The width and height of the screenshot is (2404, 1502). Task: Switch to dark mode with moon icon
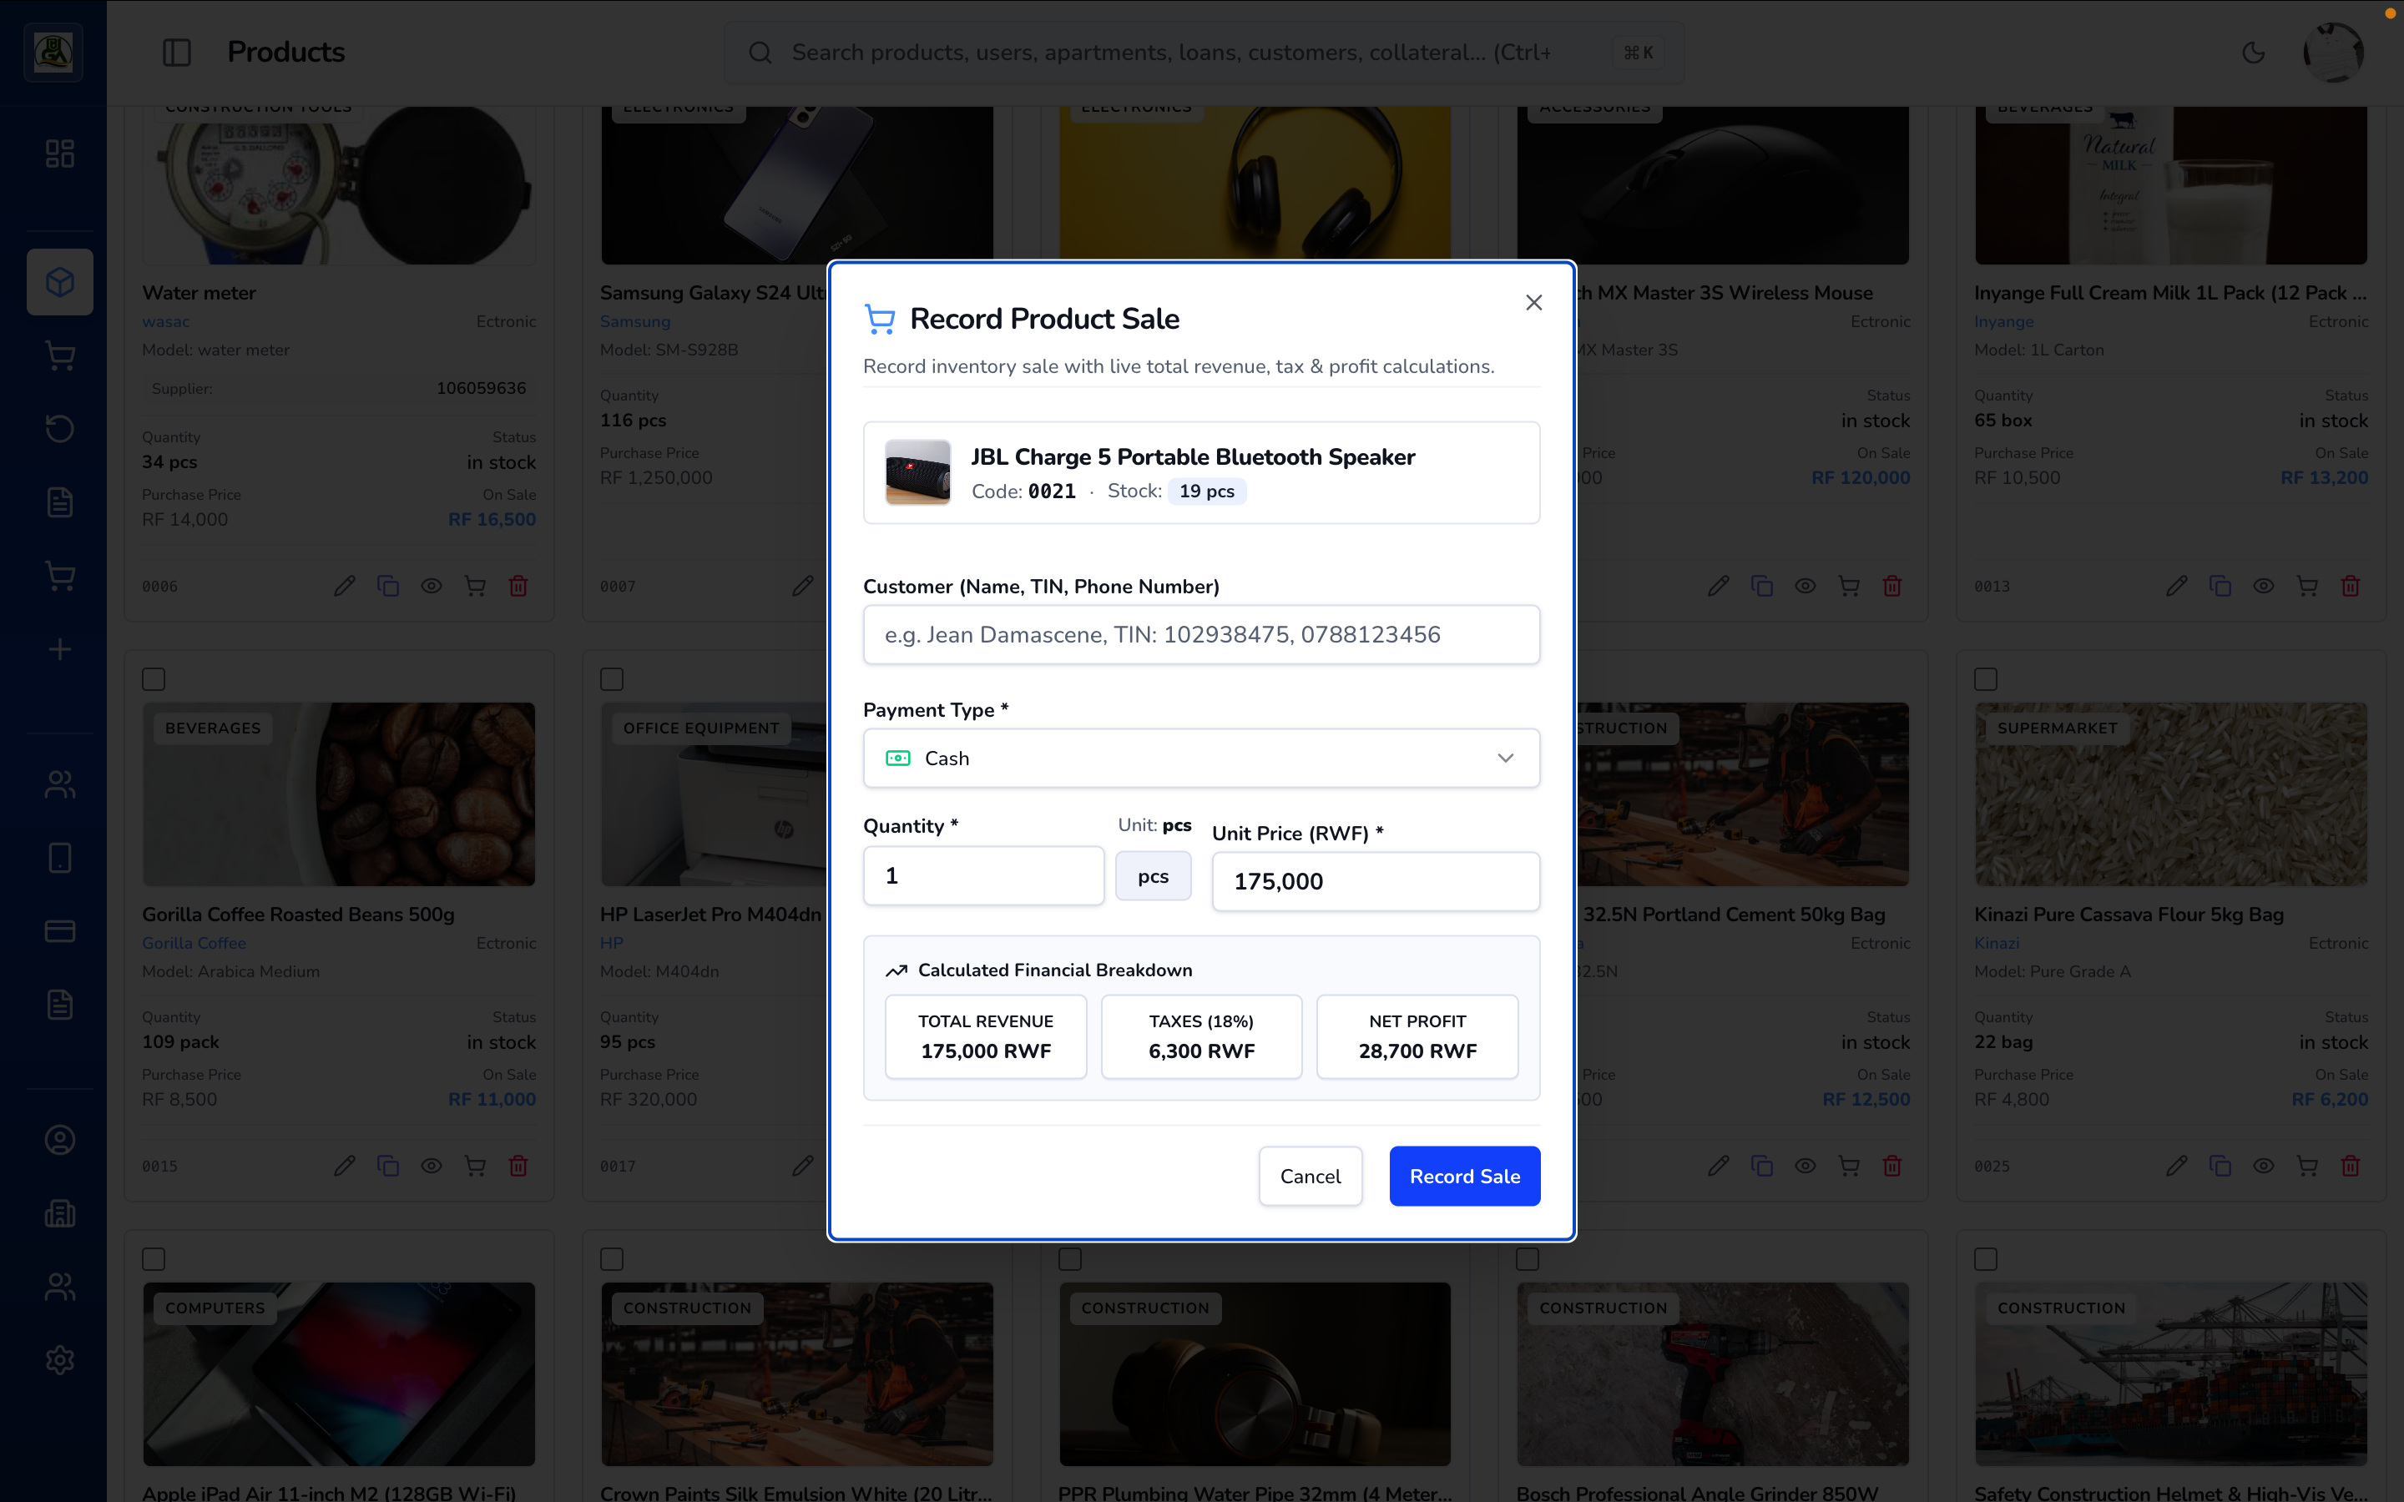(x=2253, y=52)
